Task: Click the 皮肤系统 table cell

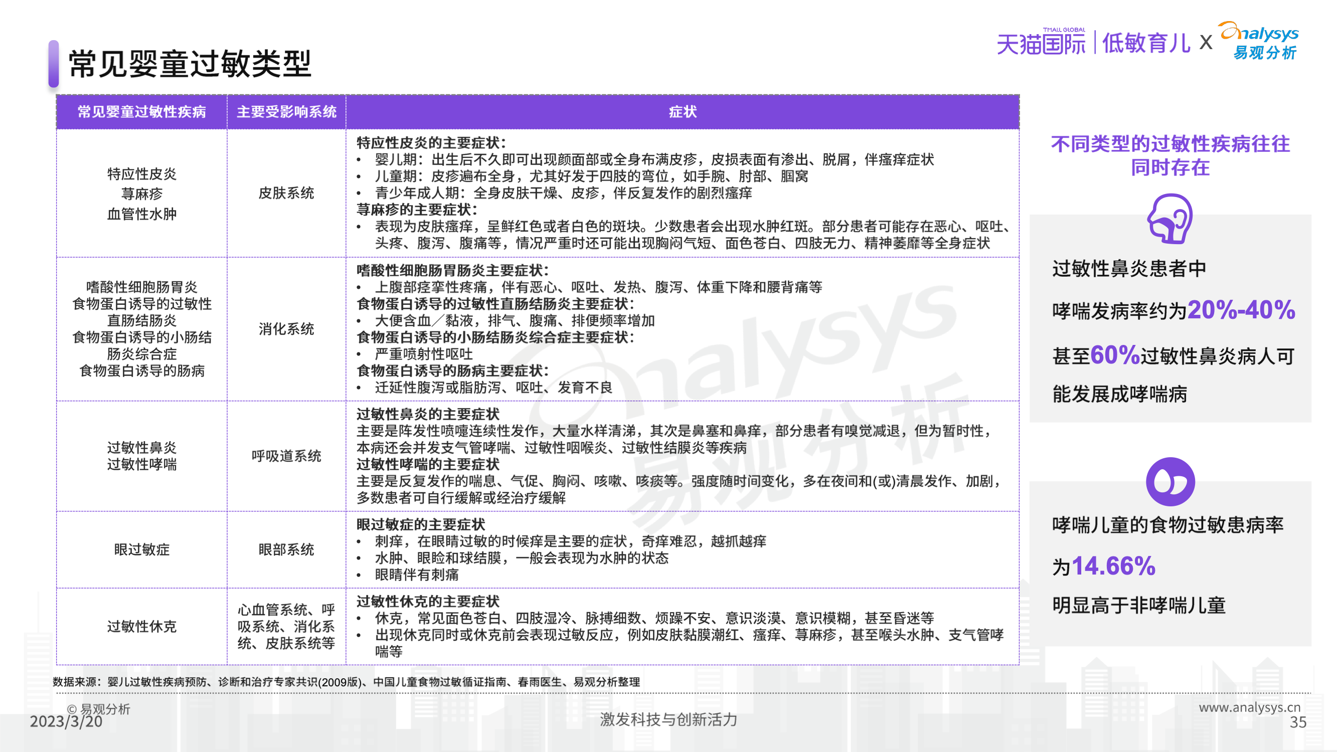Action: tap(286, 193)
